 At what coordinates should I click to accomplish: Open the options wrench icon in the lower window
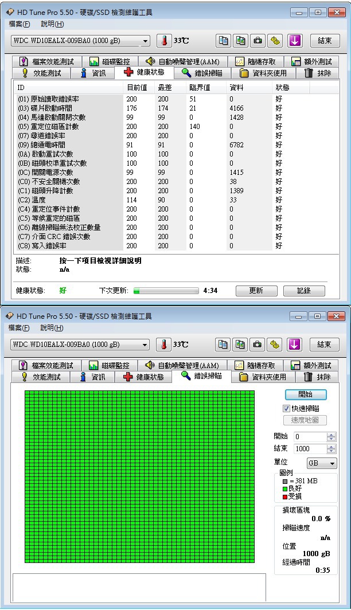[x=275, y=345]
